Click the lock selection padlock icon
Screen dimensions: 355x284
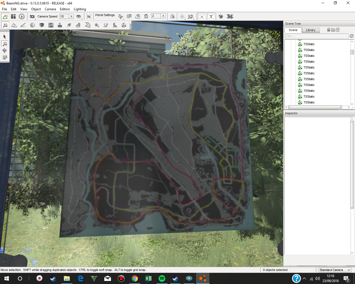[x=329, y=30]
